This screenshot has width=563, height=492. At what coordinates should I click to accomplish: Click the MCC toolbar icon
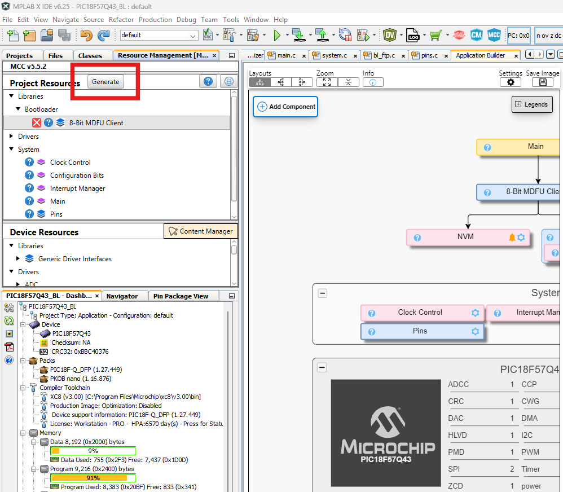tap(494, 35)
